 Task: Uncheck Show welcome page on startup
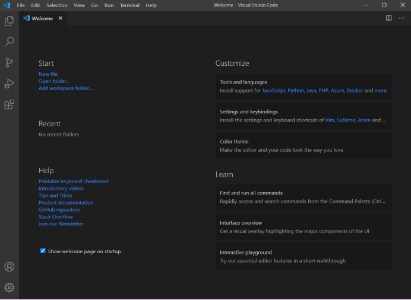coord(43,251)
